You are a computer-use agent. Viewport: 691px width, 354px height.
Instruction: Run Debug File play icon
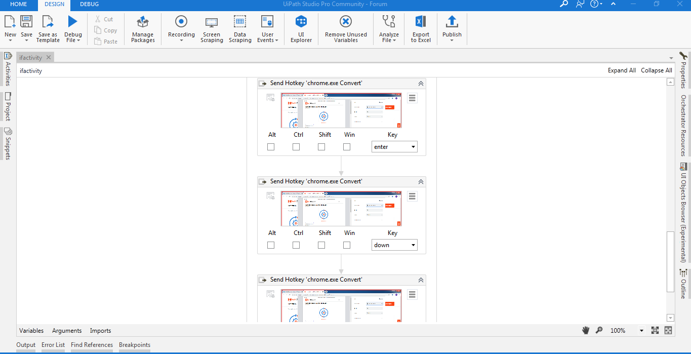(x=73, y=22)
